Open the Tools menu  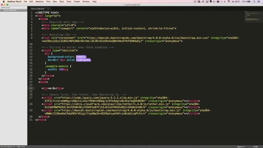point(69,2)
